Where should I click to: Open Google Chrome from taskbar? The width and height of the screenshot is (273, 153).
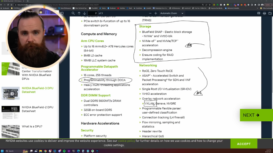(x=45, y=151)
